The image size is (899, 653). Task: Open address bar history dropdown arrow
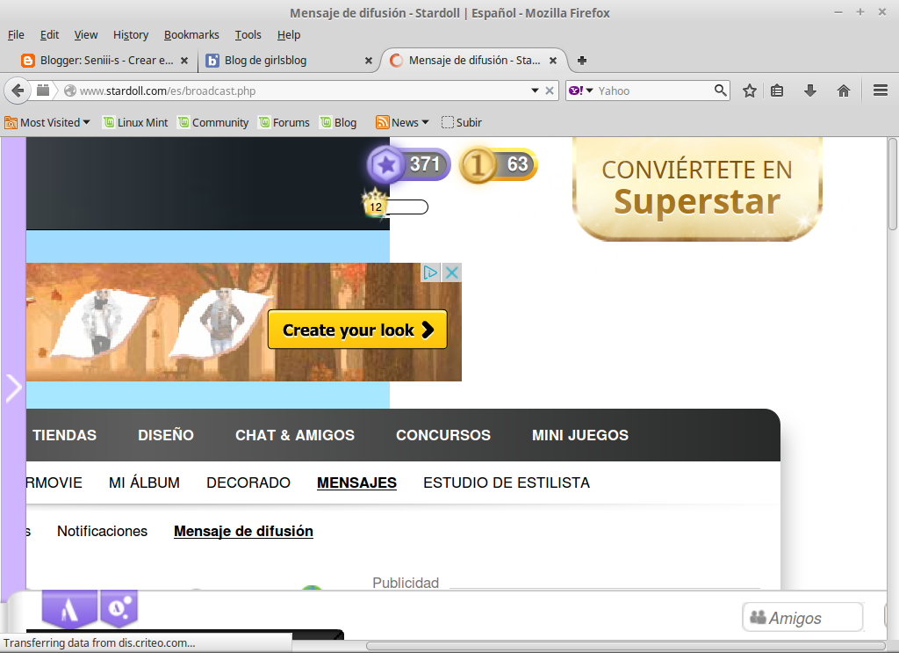click(x=535, y=91)
